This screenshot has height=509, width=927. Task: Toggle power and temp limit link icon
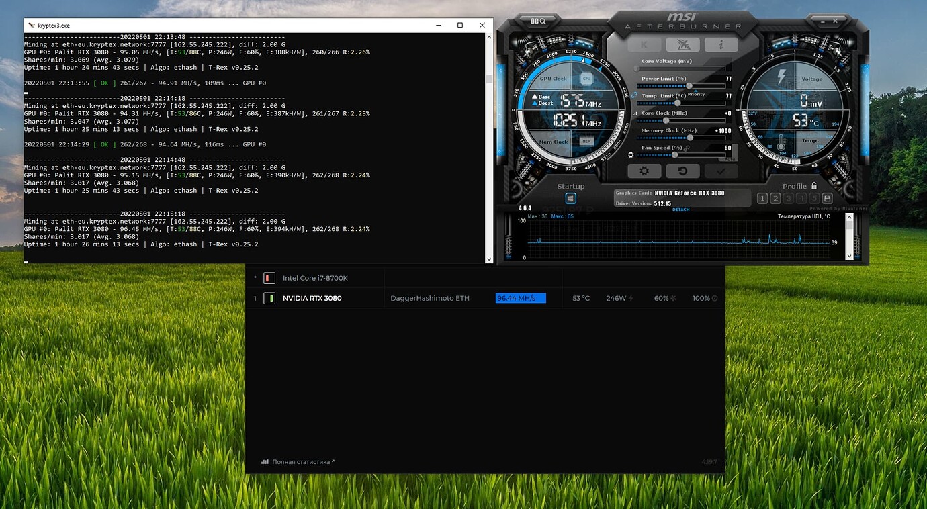(634, 95)
